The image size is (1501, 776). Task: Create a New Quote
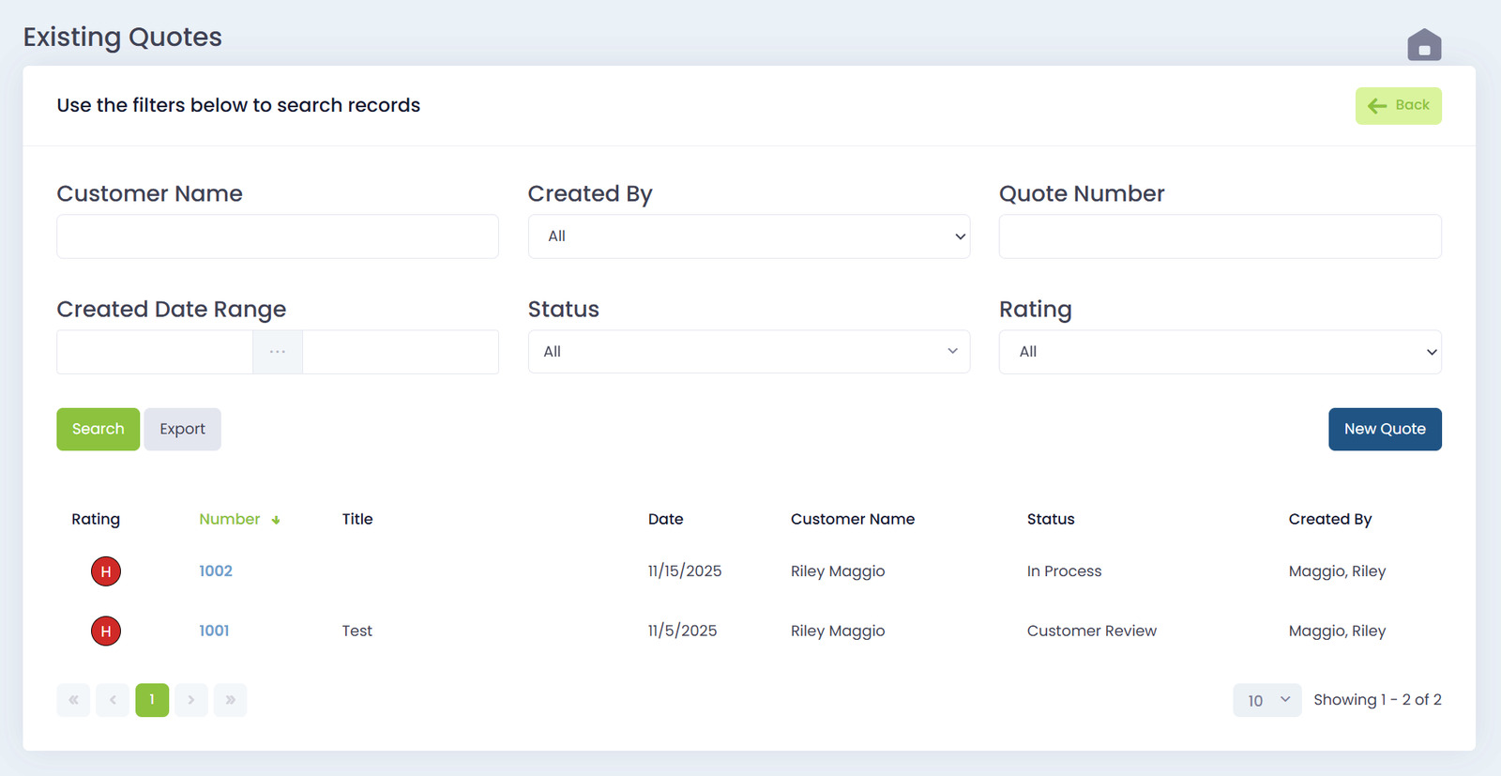click(x=1385, y=429)
